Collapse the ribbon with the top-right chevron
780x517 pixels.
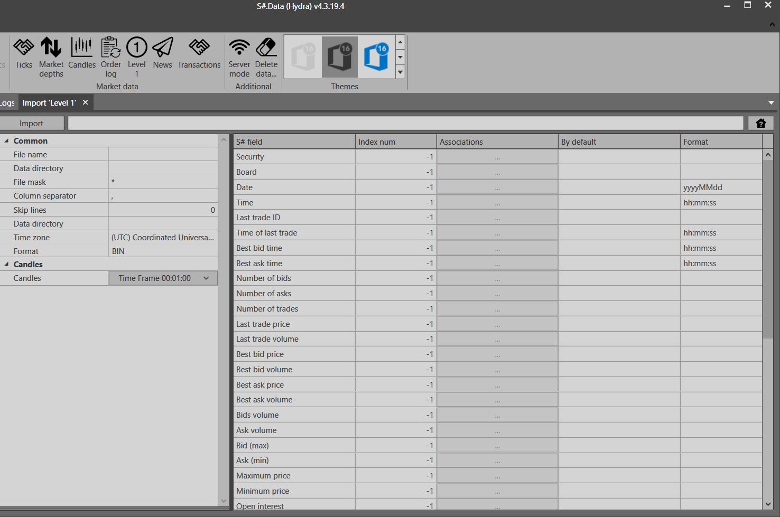click(772, 24)
